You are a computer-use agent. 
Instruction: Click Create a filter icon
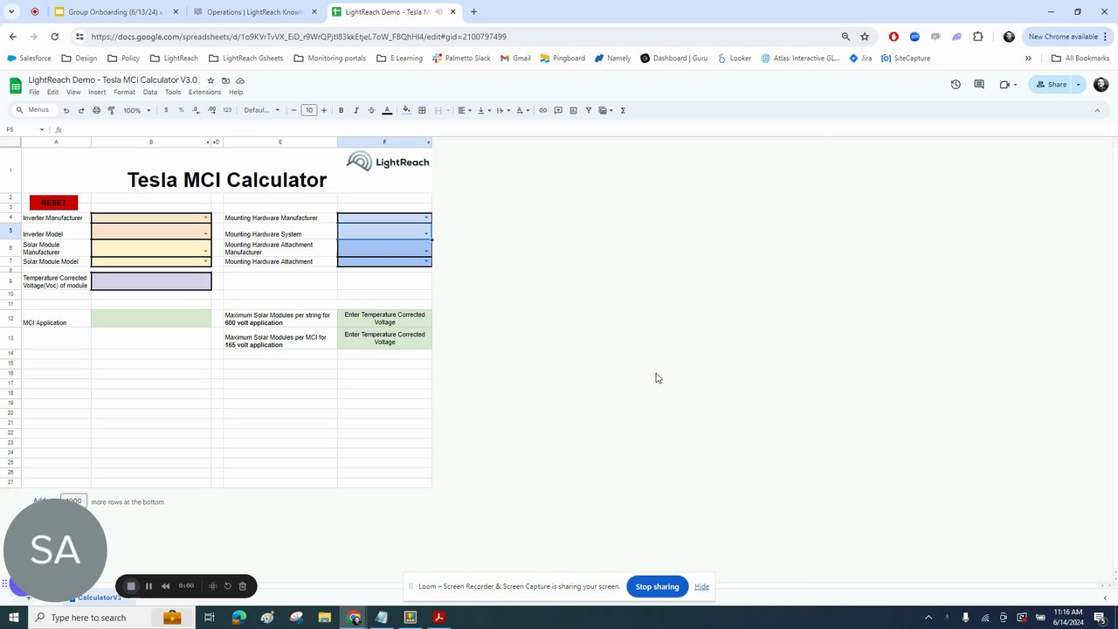[589, 110]
